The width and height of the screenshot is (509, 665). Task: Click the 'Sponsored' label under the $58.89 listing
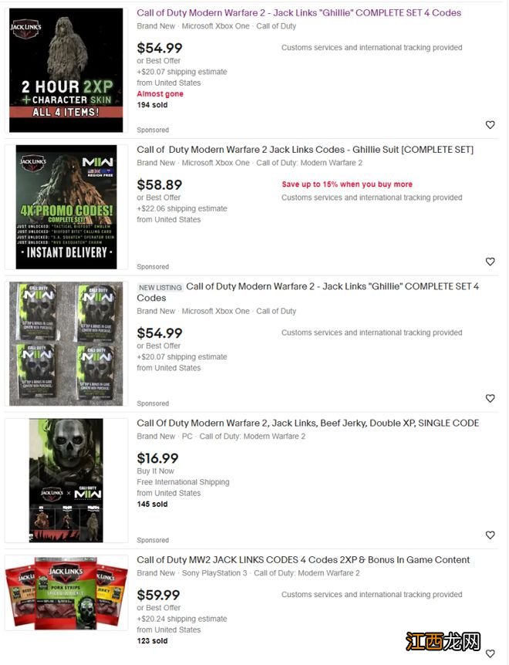[153, 267]
